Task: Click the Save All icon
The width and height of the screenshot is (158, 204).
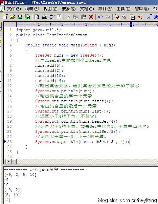Action: [x=27, y=17]
